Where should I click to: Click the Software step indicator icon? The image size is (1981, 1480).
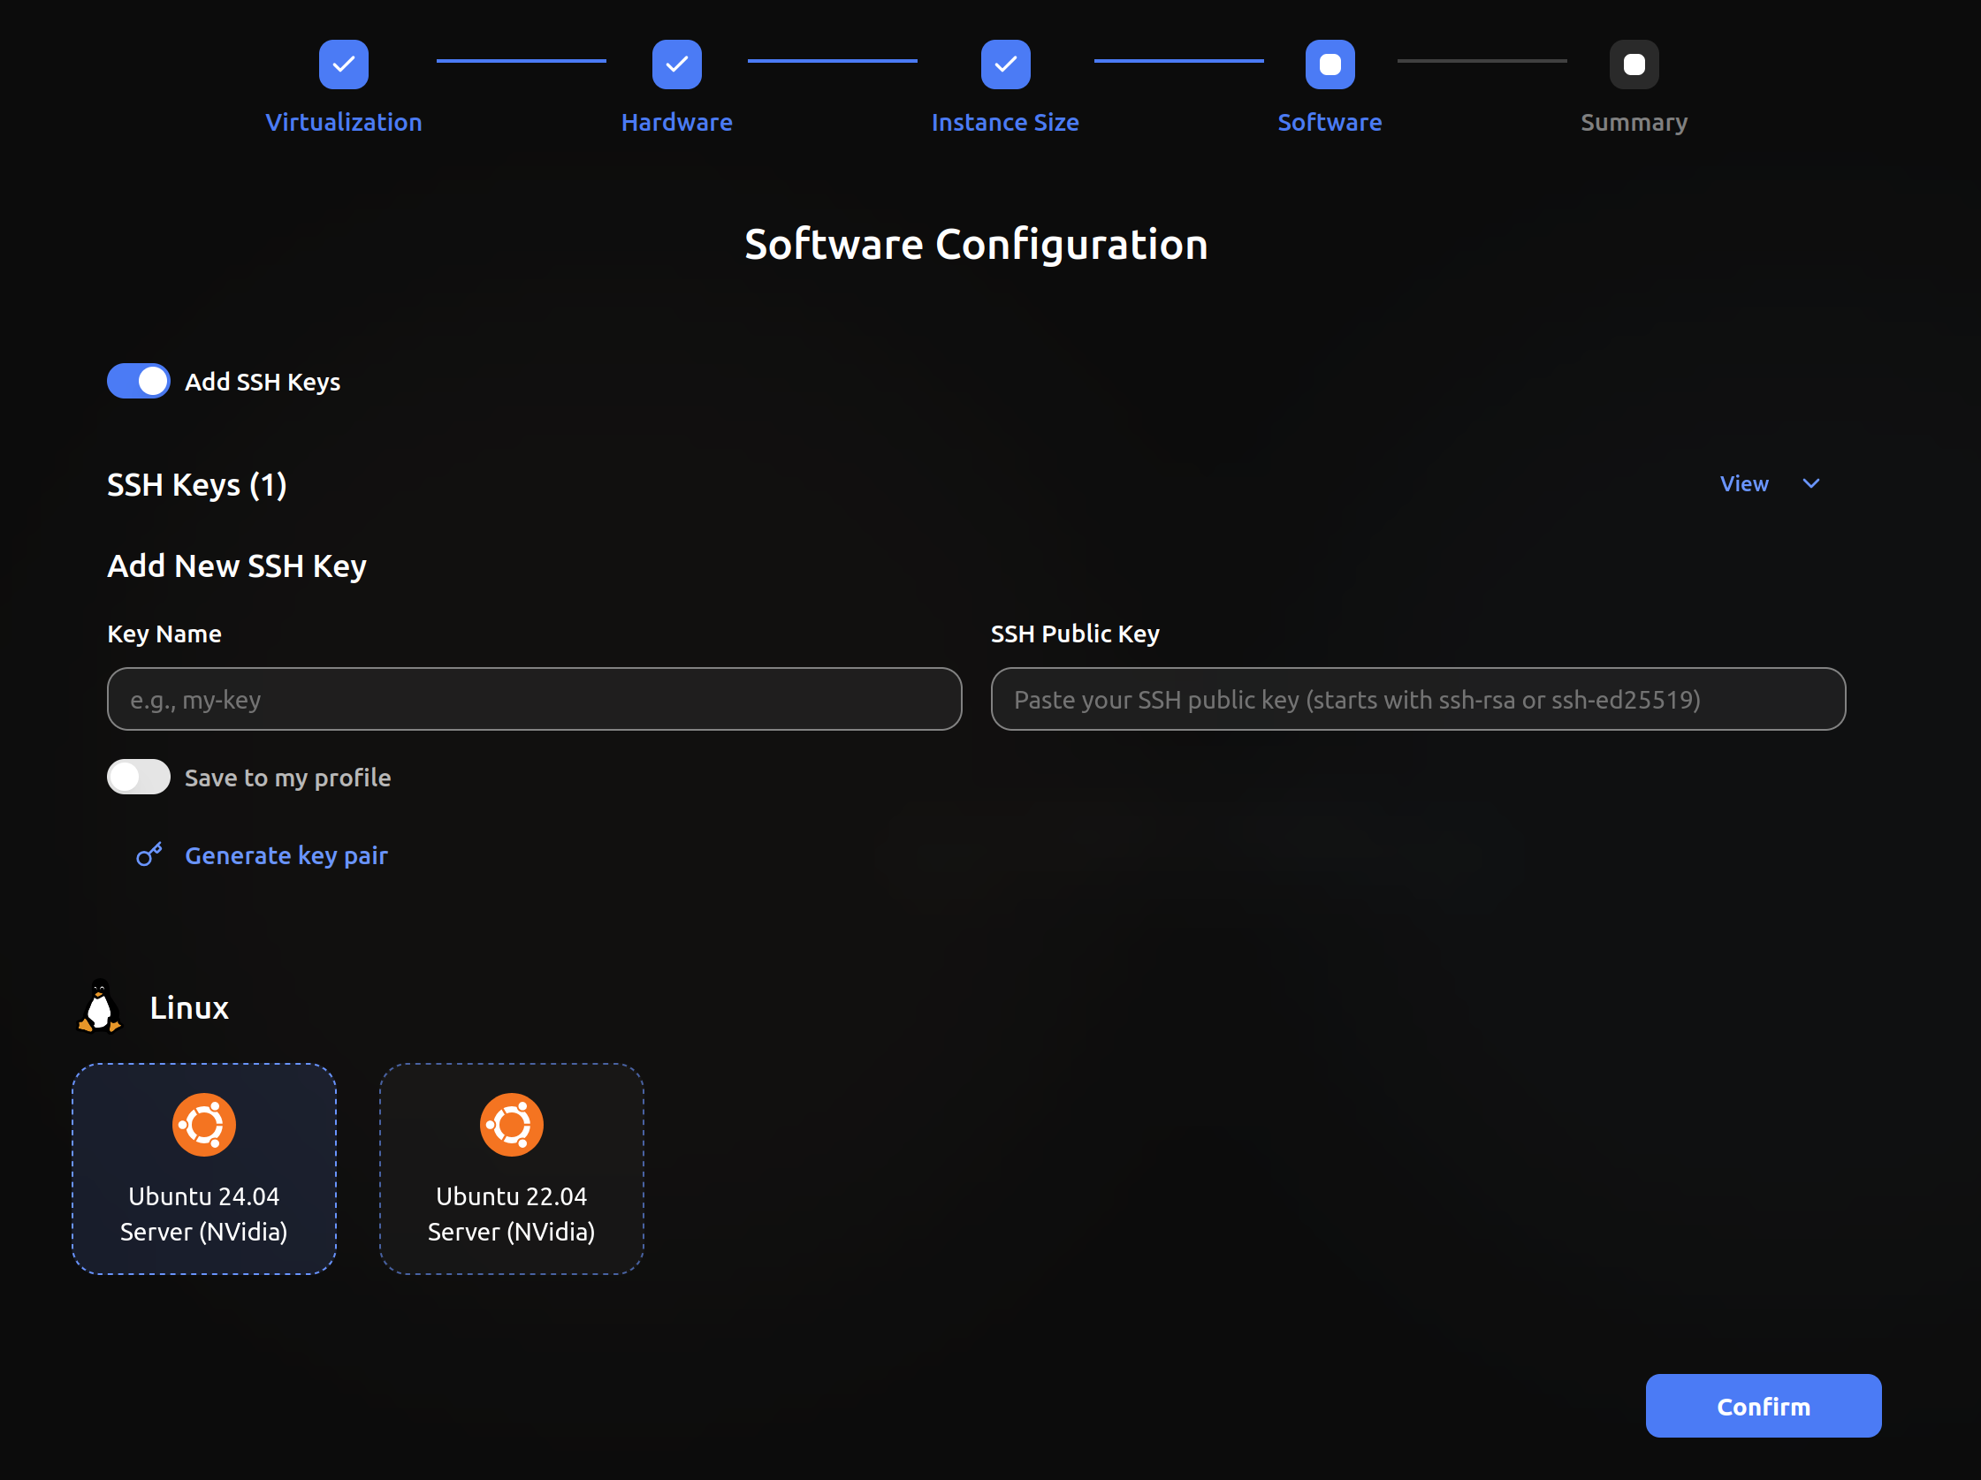[x=1329, y=65]
